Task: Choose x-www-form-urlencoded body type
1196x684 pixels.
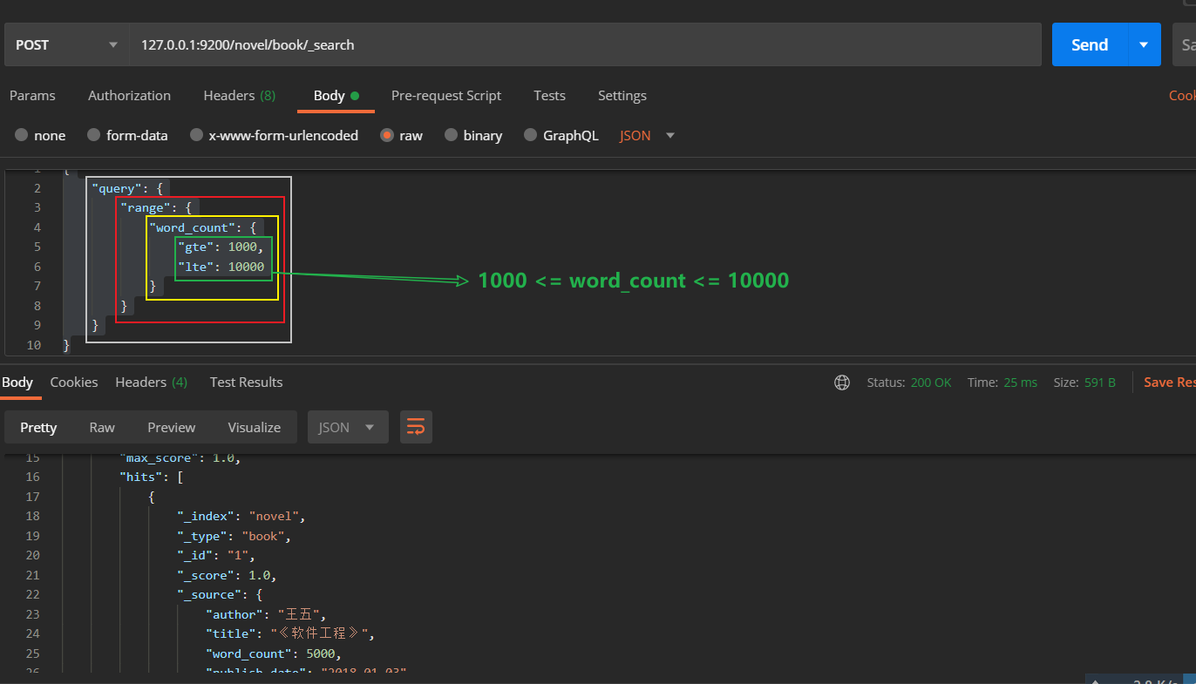Action: [x=274, y=135]
